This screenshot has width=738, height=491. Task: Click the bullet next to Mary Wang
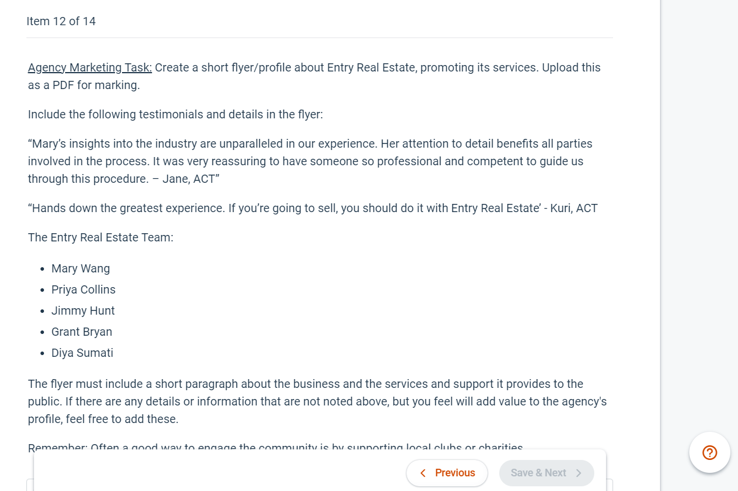(42, 269)
